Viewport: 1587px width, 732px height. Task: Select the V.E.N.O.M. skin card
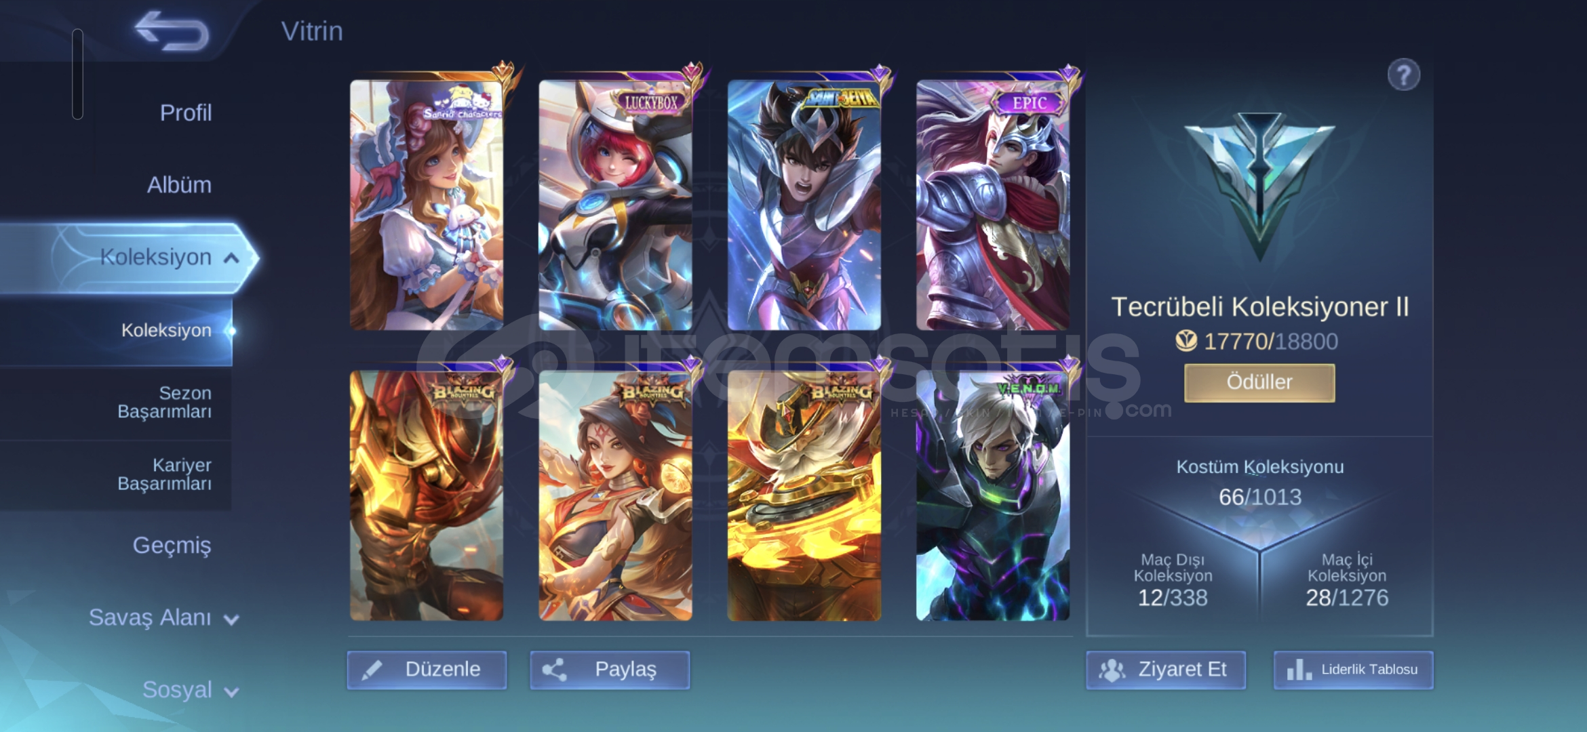pos(993,495)
